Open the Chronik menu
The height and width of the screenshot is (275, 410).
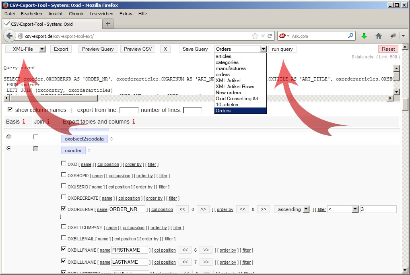tap(76, 14)
